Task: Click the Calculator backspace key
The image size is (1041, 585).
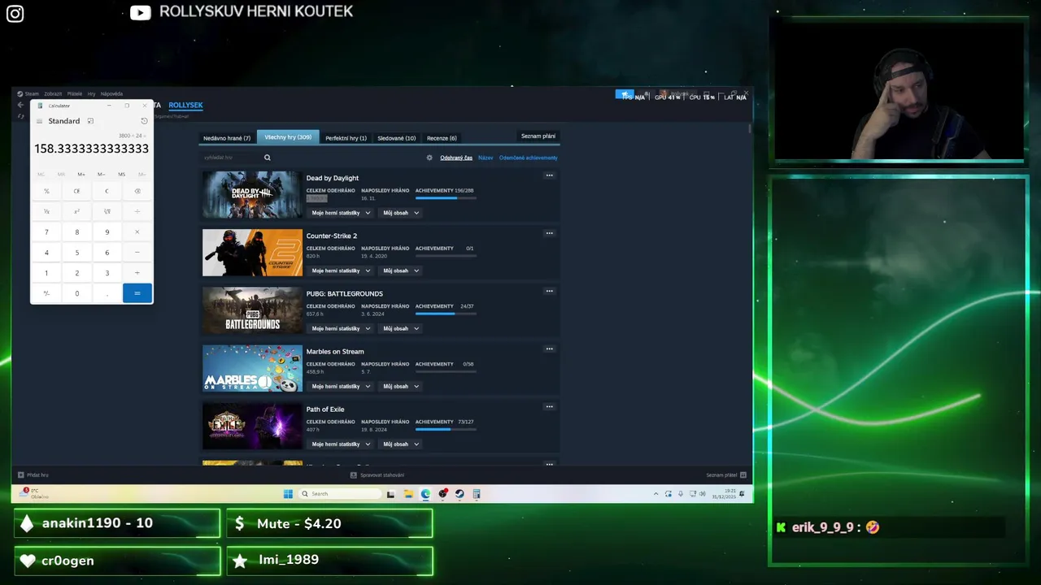Action: (x=137, y=191)
